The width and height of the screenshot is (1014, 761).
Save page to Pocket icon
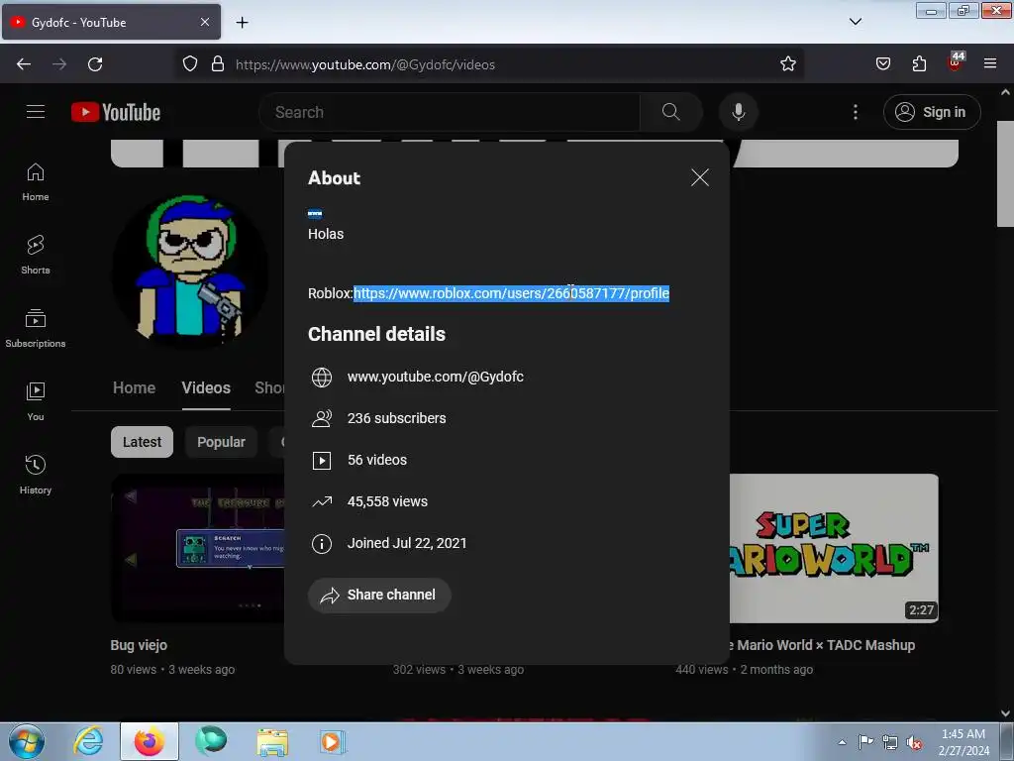(x=882, y=64)
